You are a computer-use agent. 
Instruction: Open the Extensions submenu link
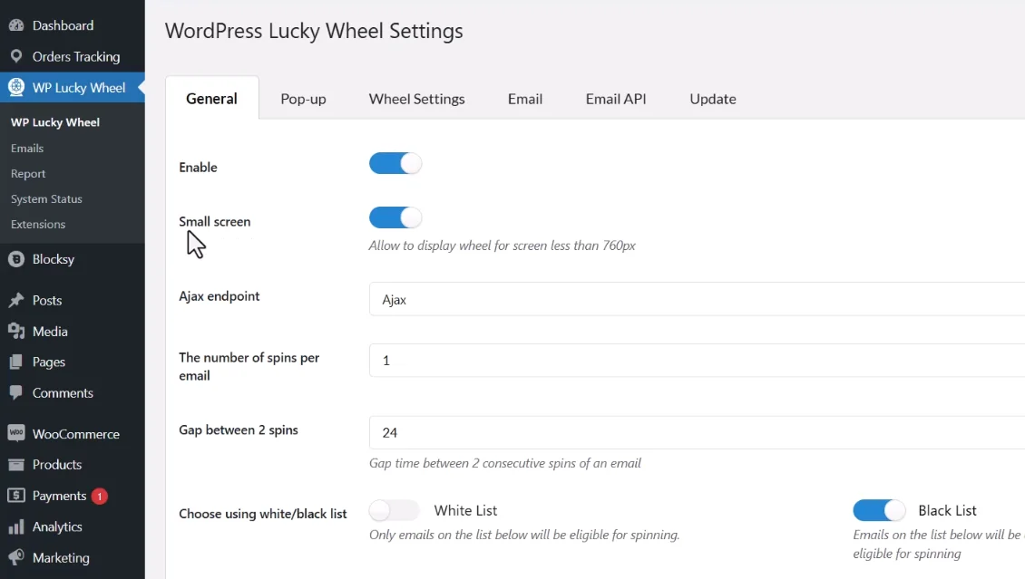(x=38, y=224)
